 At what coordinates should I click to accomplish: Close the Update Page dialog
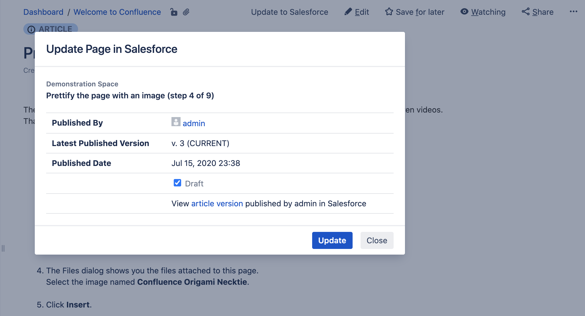[x=377, y=240]
